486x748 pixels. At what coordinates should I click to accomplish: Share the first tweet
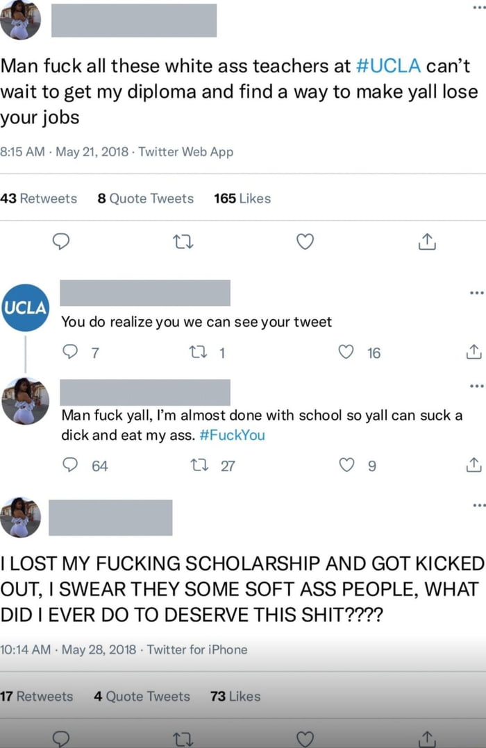[426, 242]
